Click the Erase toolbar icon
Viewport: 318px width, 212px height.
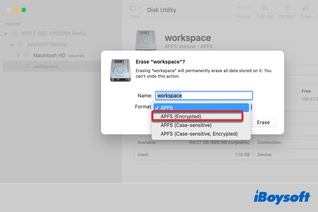pyautogui.click(x=306, y=8)
